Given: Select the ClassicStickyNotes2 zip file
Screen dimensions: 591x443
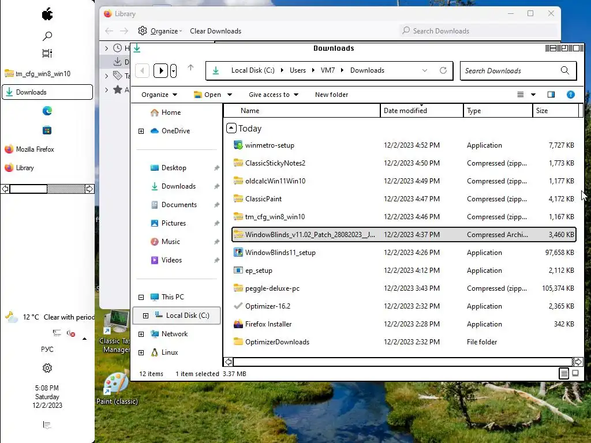Looking at the screenshot, I should (x=403, y=163).
